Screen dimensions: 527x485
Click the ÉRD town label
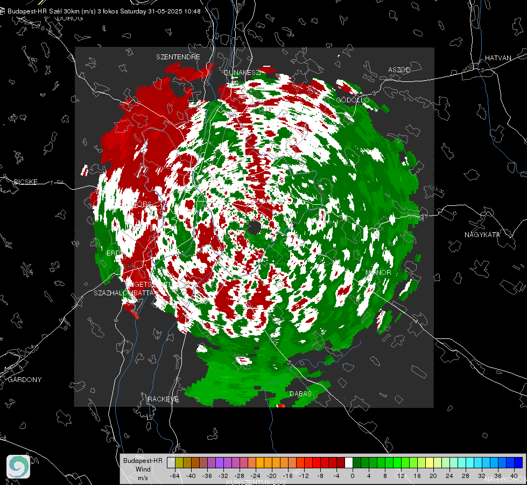pyautogui.click(x=113, y=253)
